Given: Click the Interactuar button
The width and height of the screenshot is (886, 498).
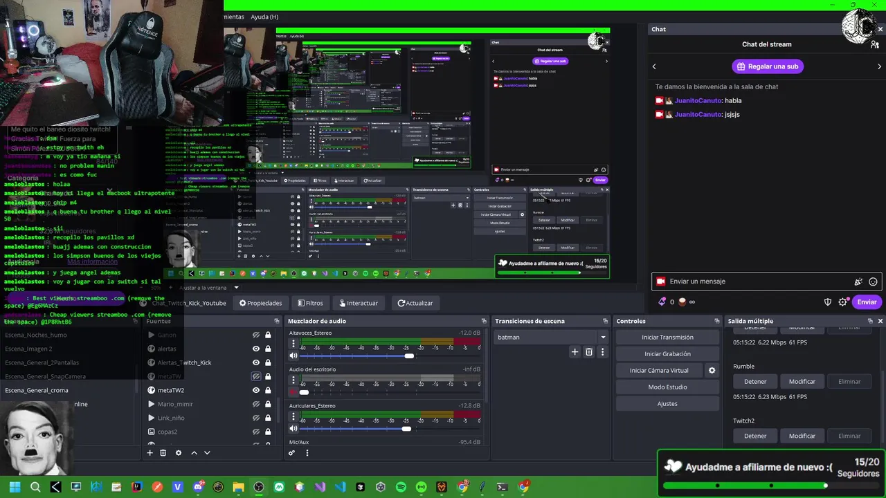Looking at the screenshot, I should coord(358,303).
